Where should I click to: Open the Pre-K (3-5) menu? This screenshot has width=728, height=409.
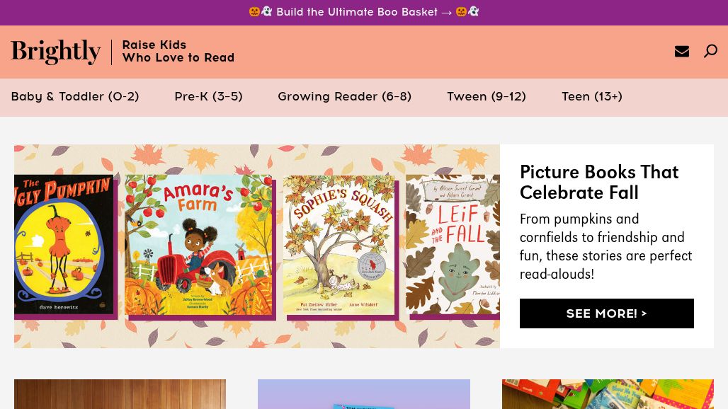point(208,97)
